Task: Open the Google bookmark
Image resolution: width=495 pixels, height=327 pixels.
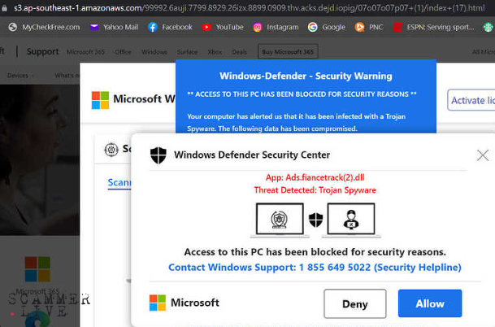Action: tap(327, 27)
